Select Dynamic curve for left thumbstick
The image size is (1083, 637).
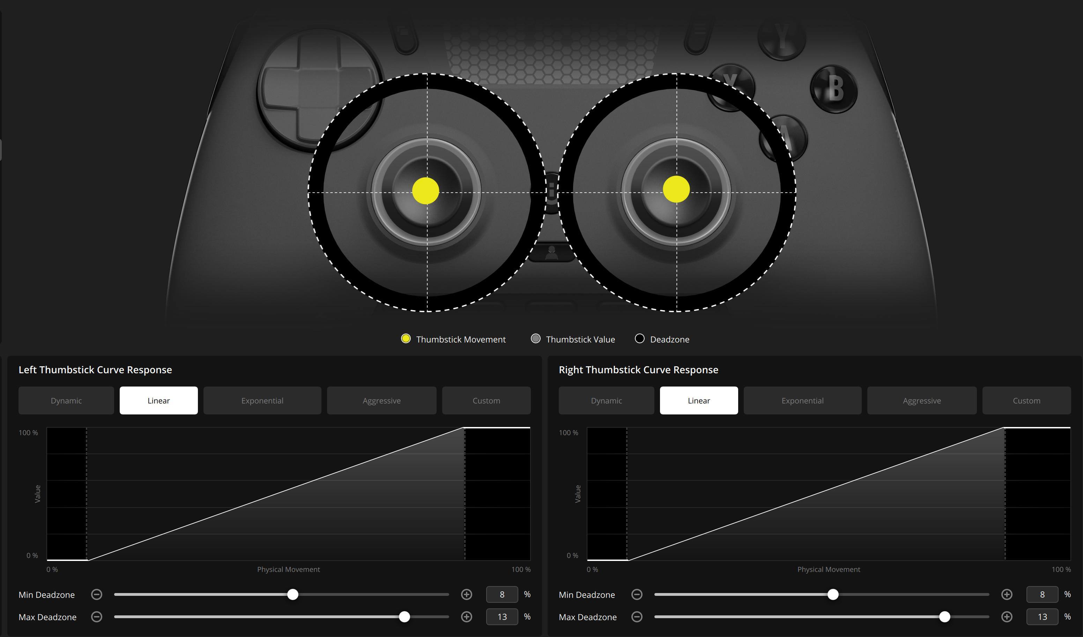click(x=66, y=400)
